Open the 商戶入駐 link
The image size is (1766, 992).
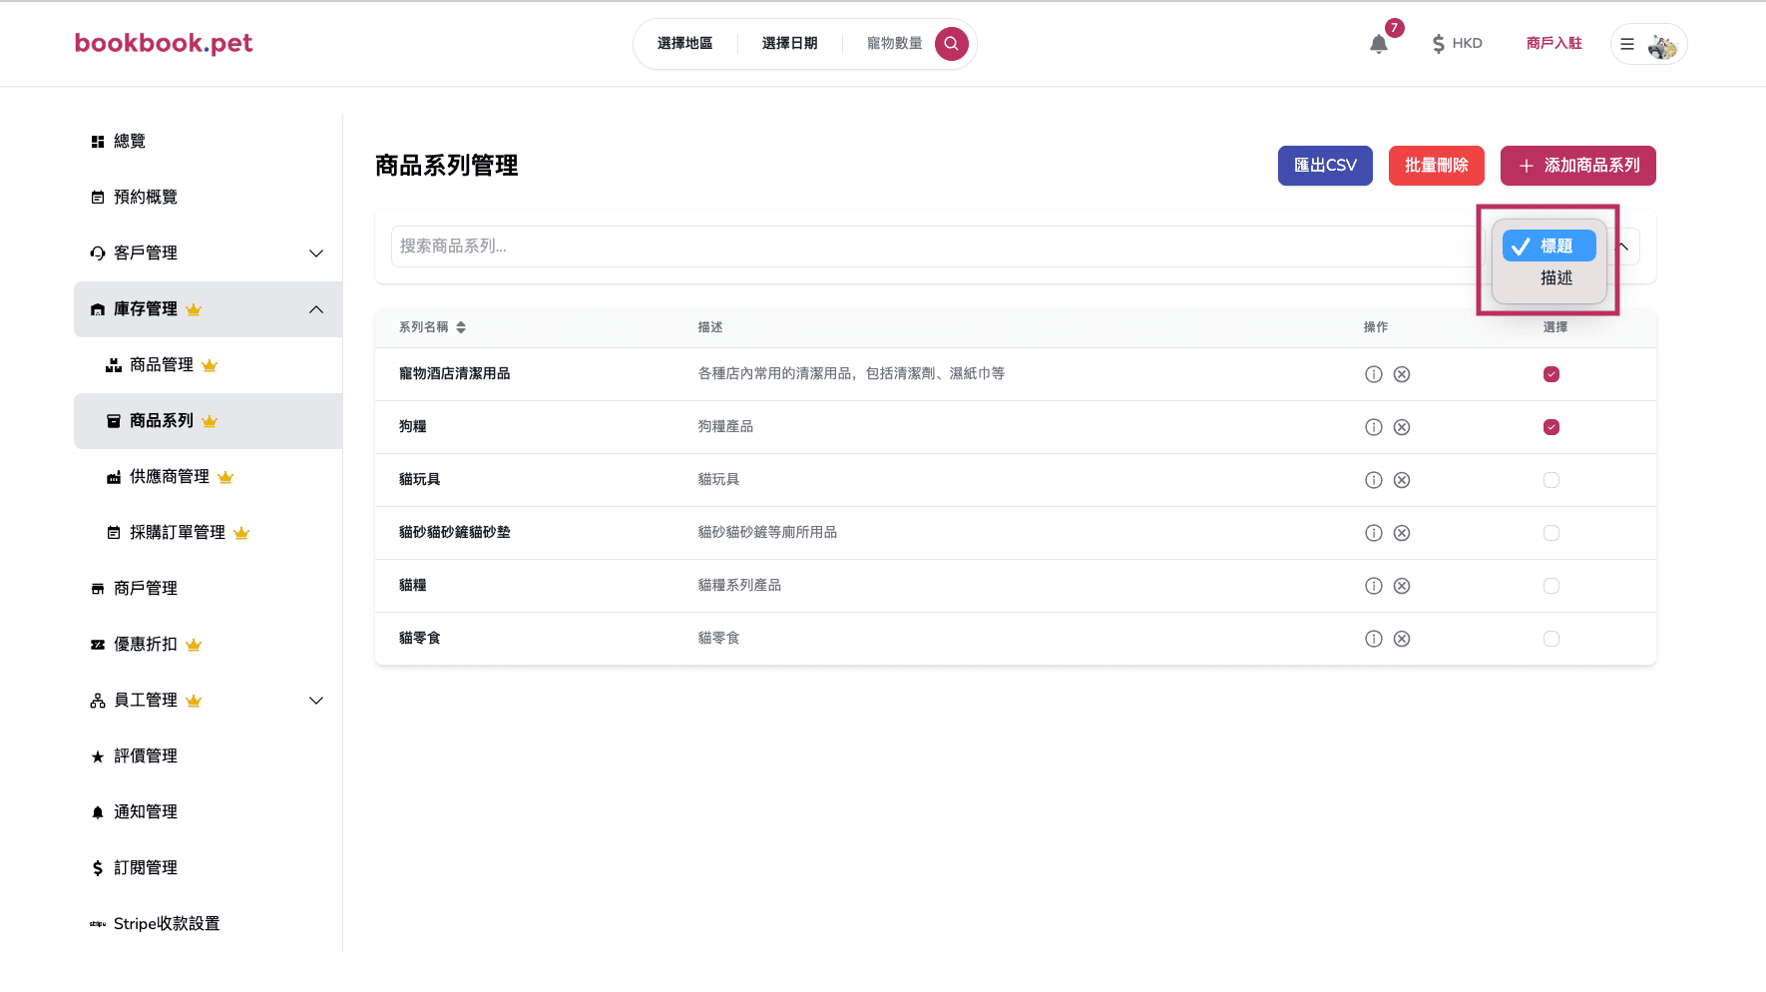tap(1554, 43)
